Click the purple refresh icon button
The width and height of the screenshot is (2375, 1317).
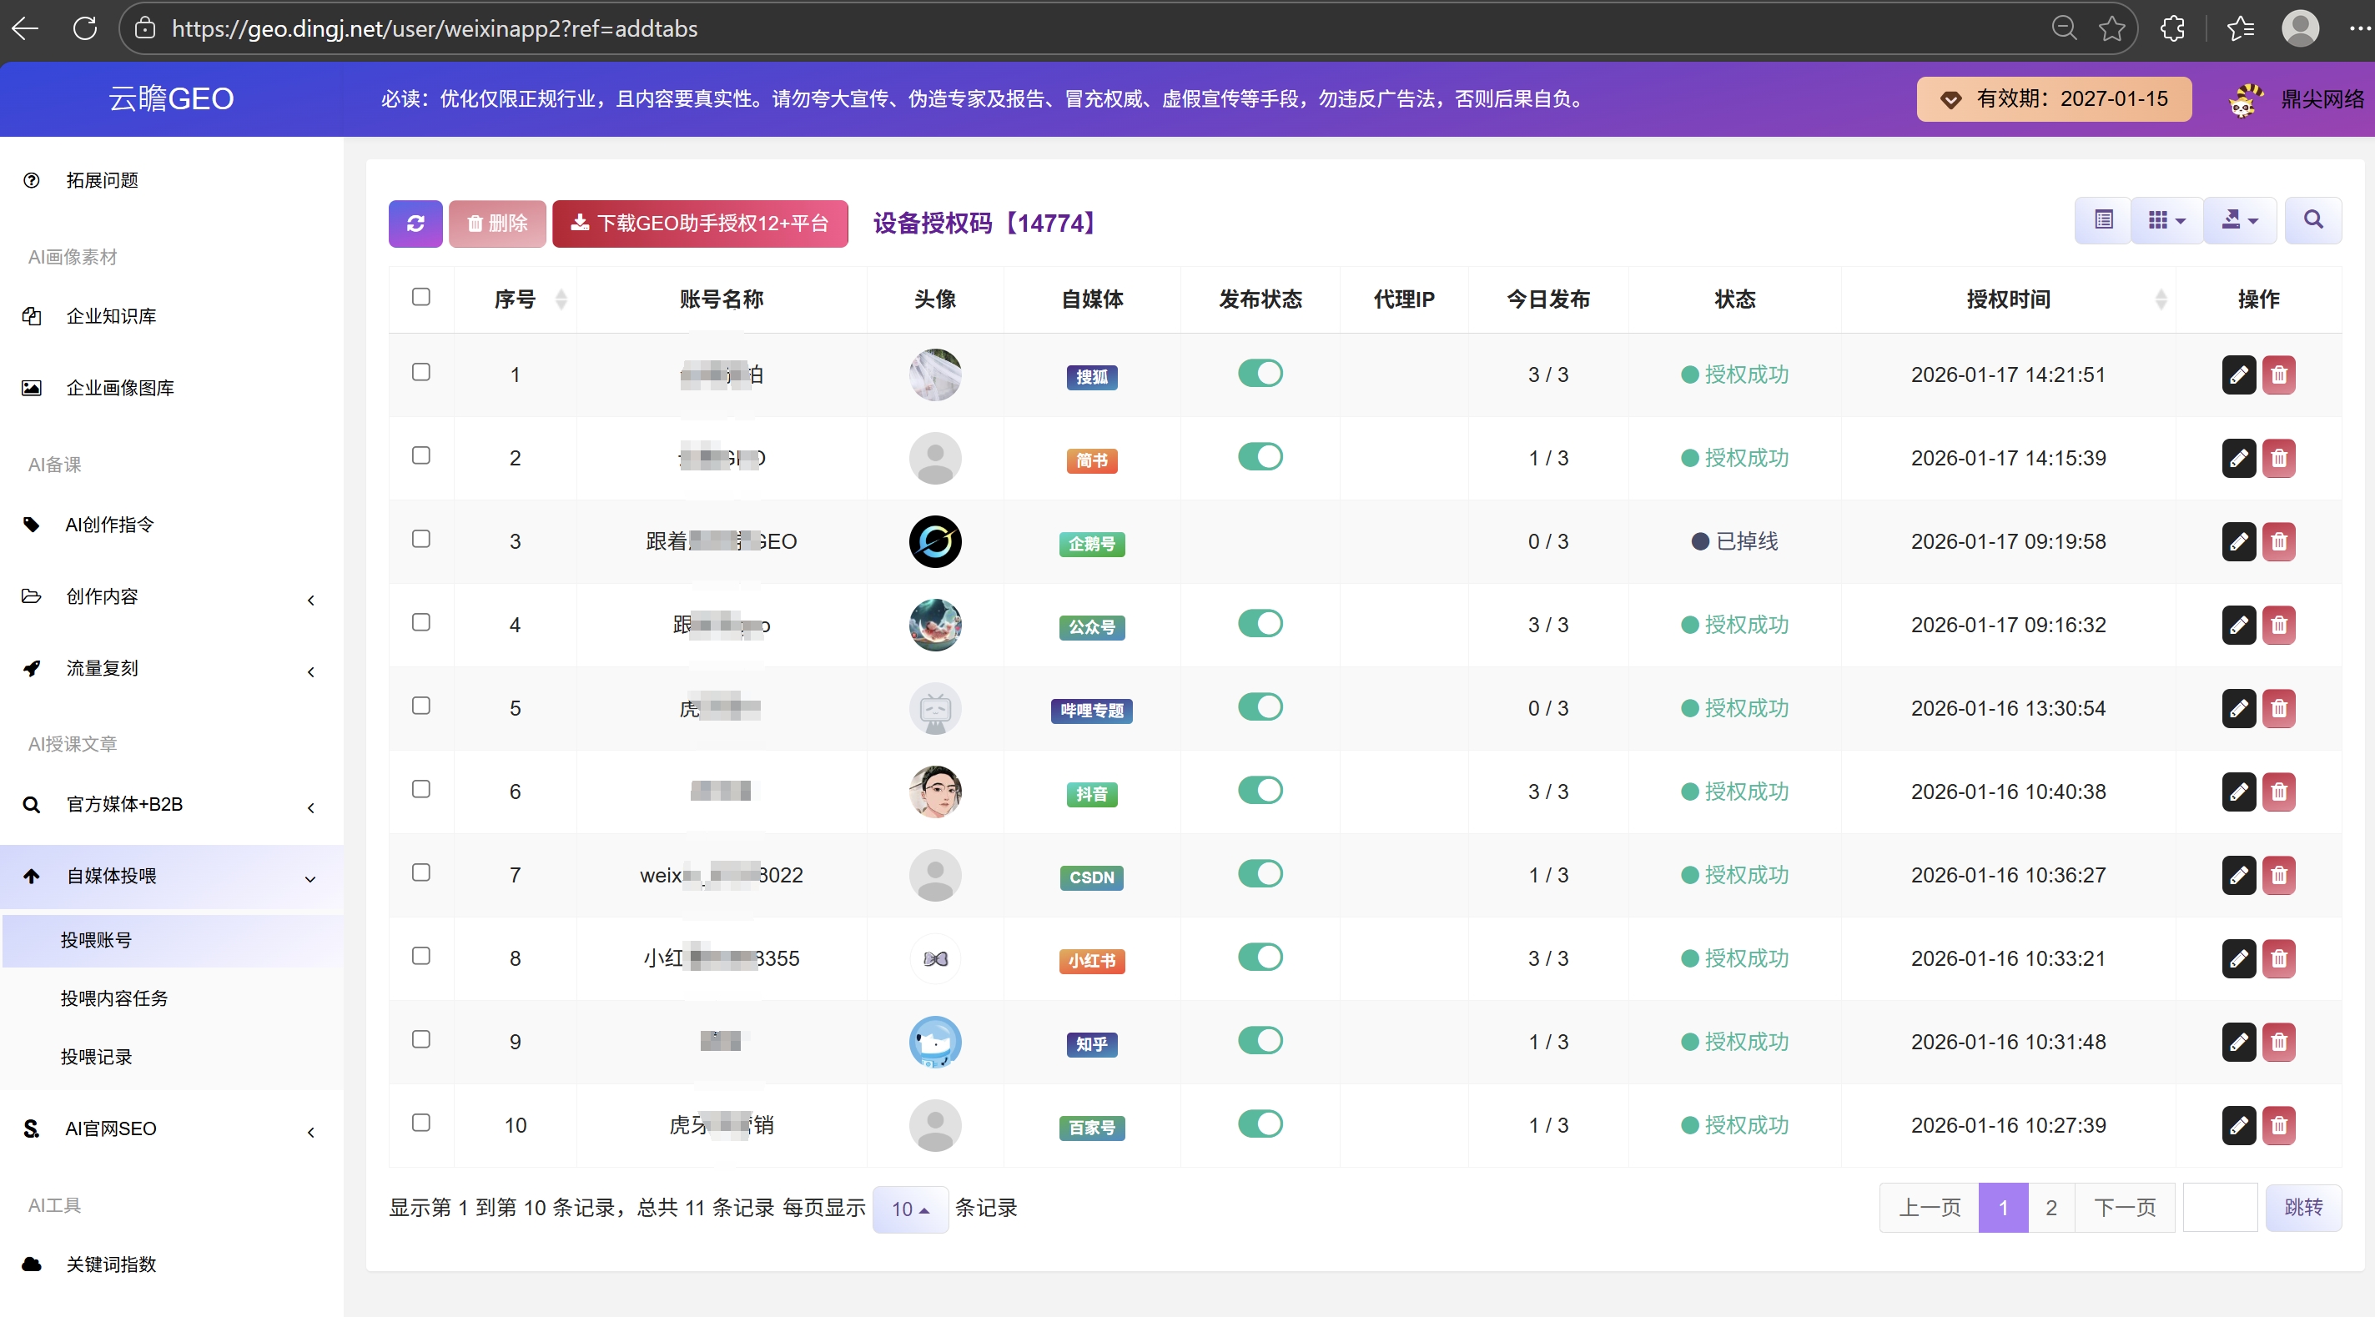(x=415, y=223)
